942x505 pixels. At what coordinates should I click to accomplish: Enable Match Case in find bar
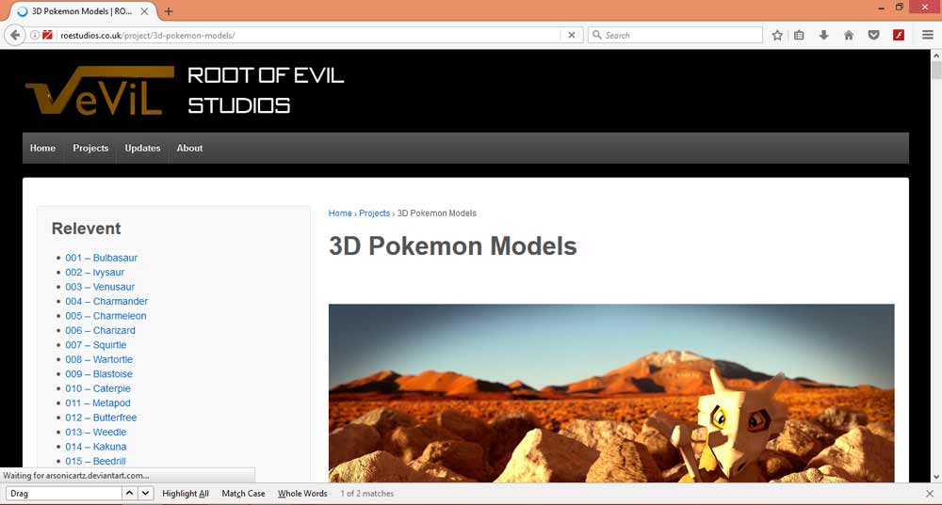243,494
